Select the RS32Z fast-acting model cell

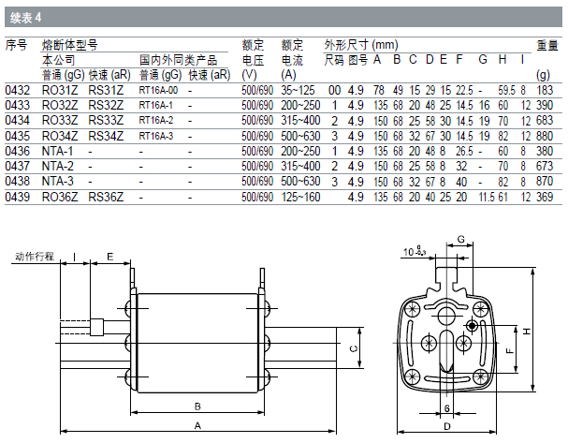[x=106, y=106]
